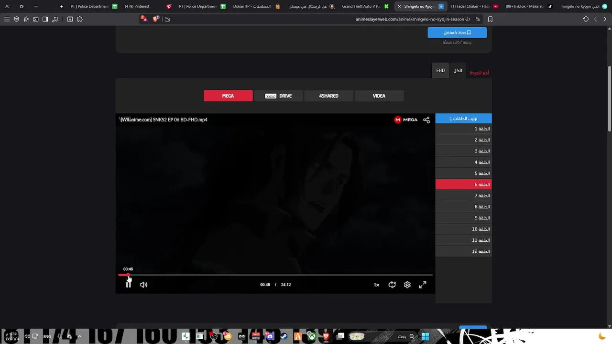Open episode الحلقة 2
The image size is (612, 344).
(463, 140)
